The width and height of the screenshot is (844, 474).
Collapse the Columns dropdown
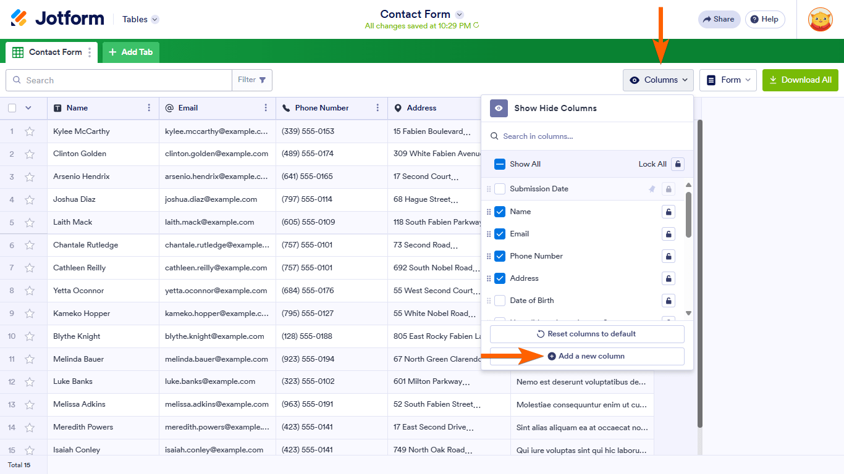click(x=658, y=80)
